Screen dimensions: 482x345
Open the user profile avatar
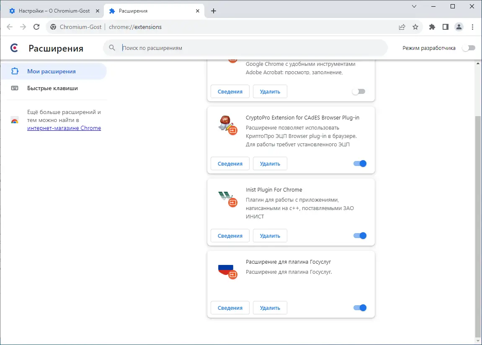[x=459, y=27]
